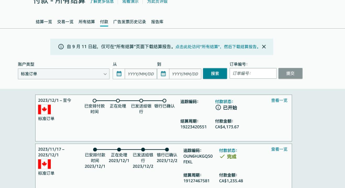Click 付款状态 label in first settlement
Image resolution: width=345 pixels, height=188 pixels.
(x=224, y=101)
